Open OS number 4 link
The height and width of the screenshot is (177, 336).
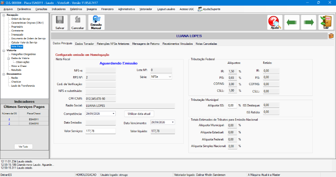pyautogui.click(x=9, y=119)
